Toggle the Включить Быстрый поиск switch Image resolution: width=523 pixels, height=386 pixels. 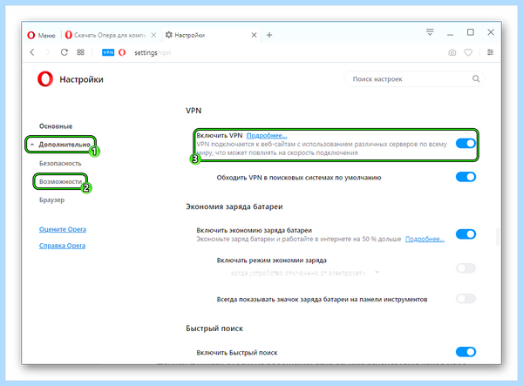coord(465,352)
